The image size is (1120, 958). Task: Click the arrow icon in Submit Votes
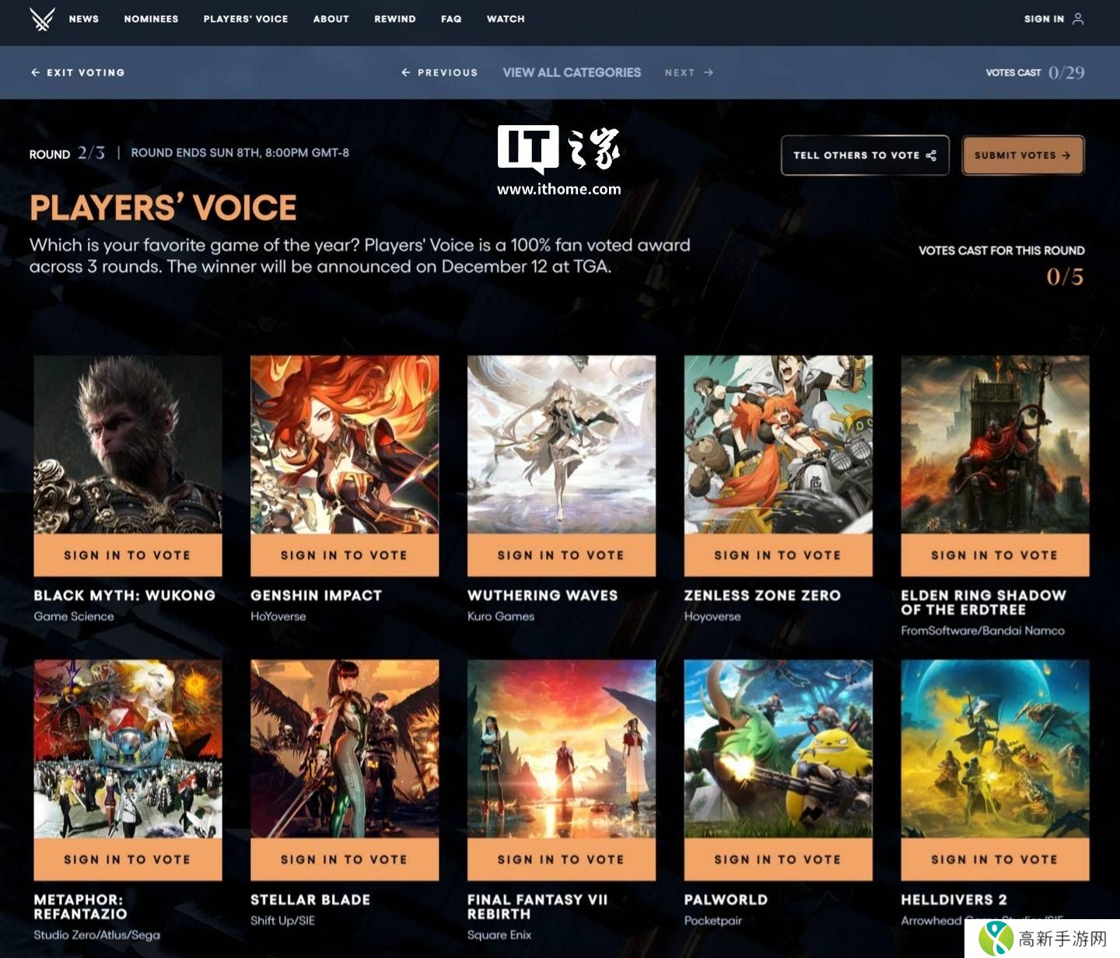pyautogui.click(x=1066, y=156)
